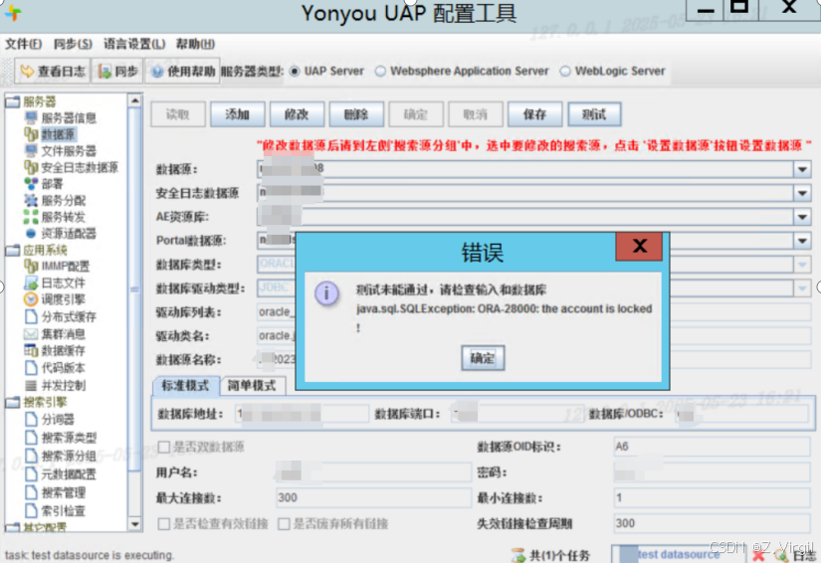Open 分词器 document icon
The width and height of the screenshot is (821, 563).
pos(31,419)
